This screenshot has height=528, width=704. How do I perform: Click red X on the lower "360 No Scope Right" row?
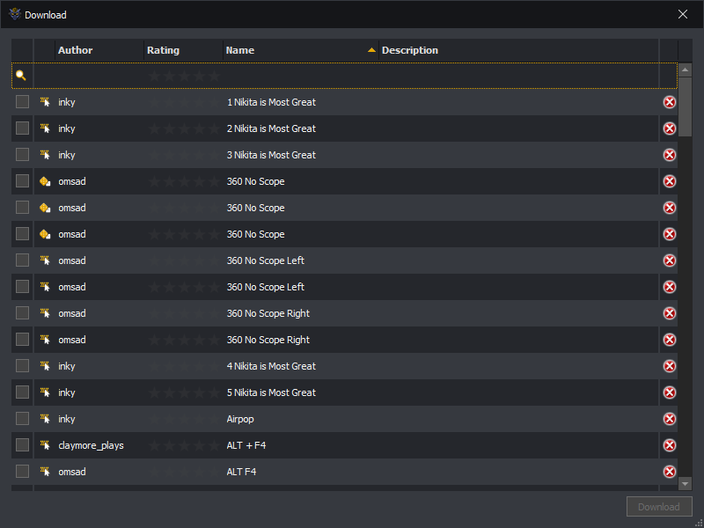pos(670,340)
